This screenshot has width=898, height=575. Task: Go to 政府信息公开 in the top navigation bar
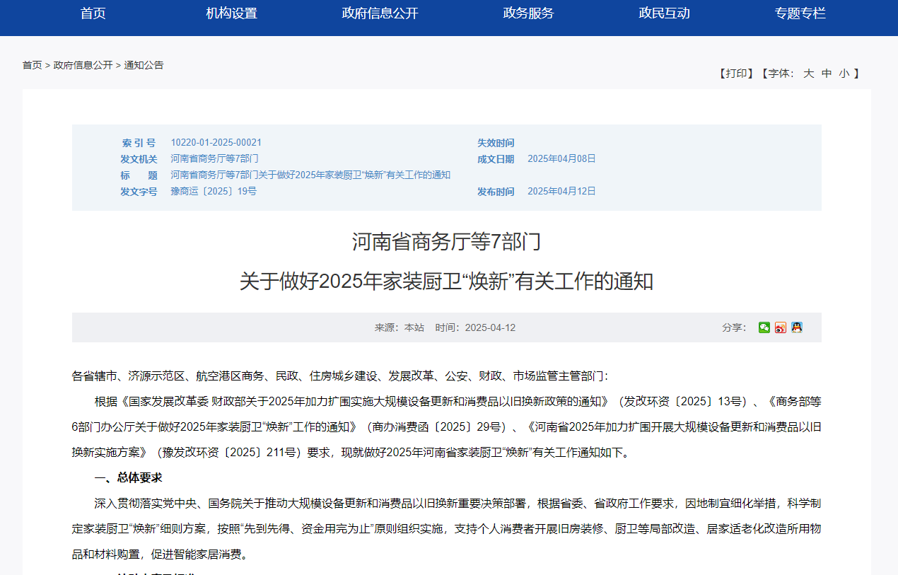380,13
